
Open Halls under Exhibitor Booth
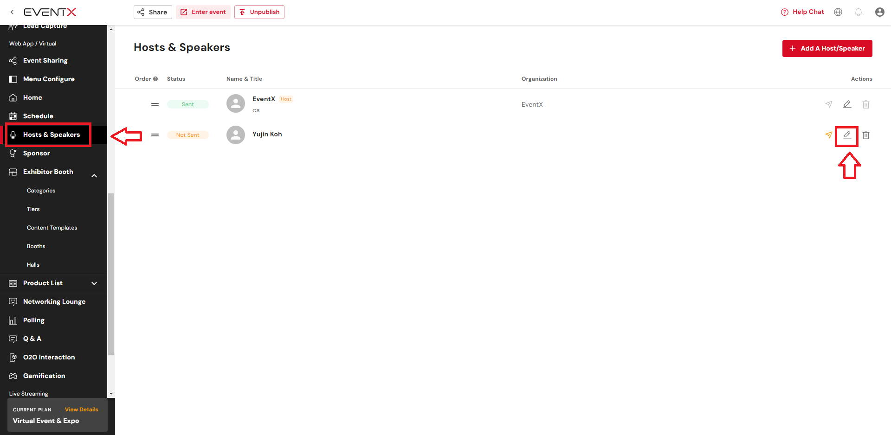pyautogui.click(x=33, y=265)
